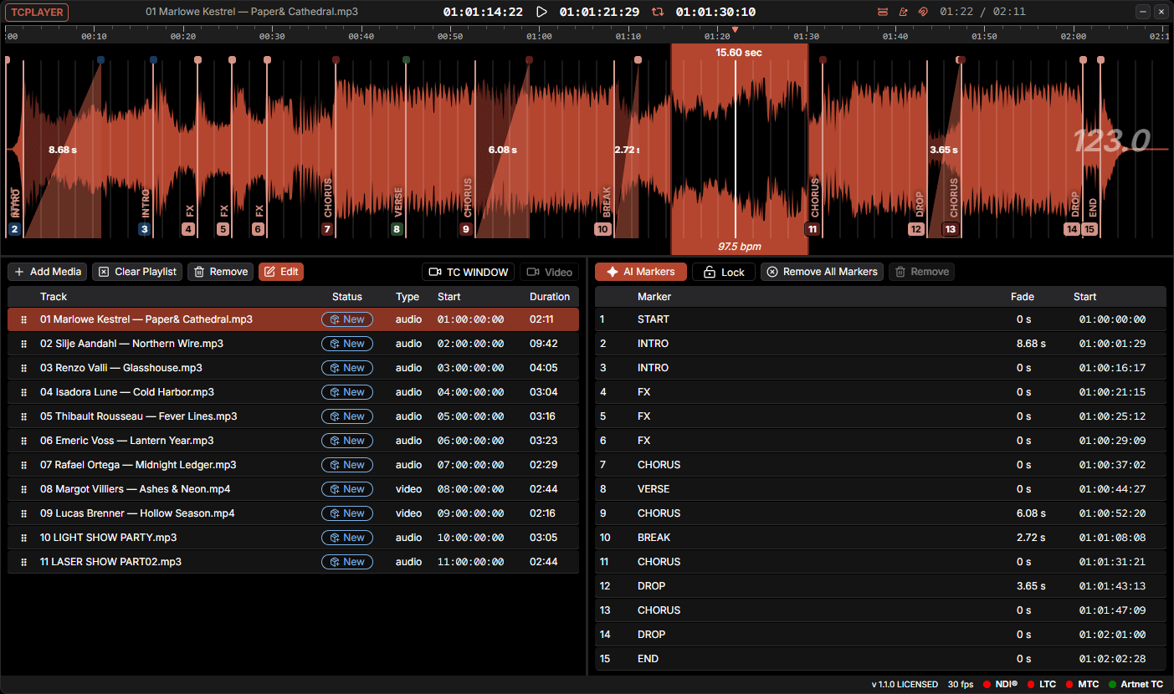1174x694 pixels.
Task: Click marker 15 END flag on waveform
Action: coord(1089,229)
